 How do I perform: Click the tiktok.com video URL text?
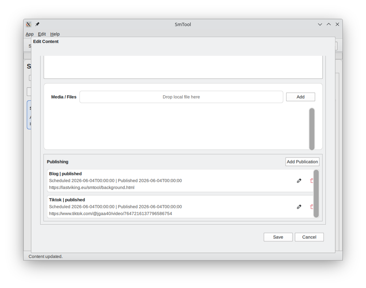pos(110,214)
